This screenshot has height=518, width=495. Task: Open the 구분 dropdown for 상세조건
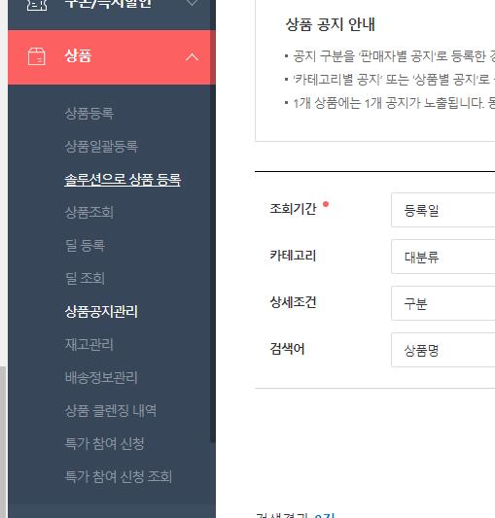[443, 303]
